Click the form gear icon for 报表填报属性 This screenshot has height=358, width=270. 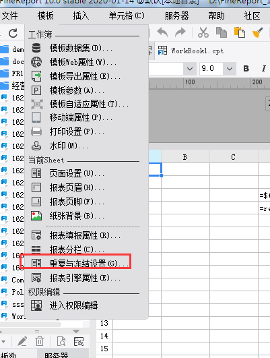36,235
